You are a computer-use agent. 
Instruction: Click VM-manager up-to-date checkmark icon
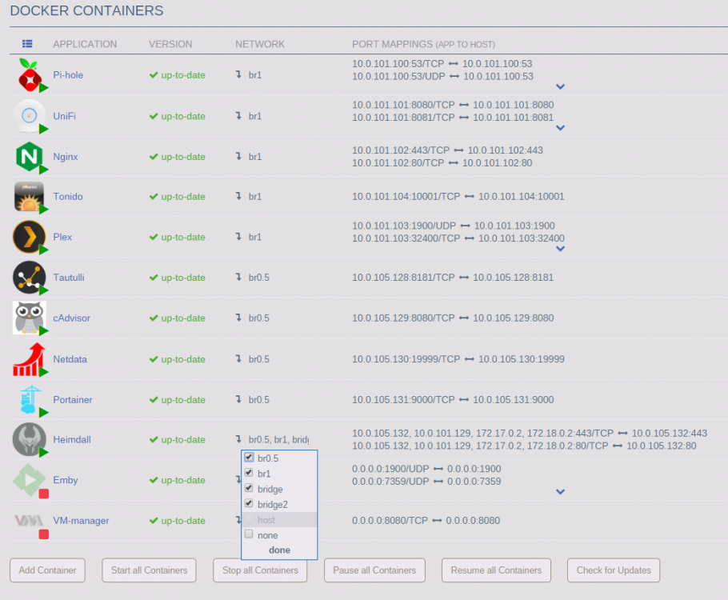pos(154,521)
